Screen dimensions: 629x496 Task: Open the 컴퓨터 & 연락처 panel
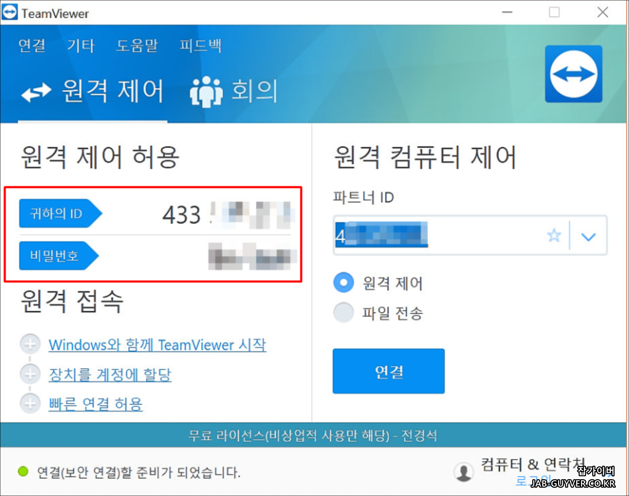[533, 465]
